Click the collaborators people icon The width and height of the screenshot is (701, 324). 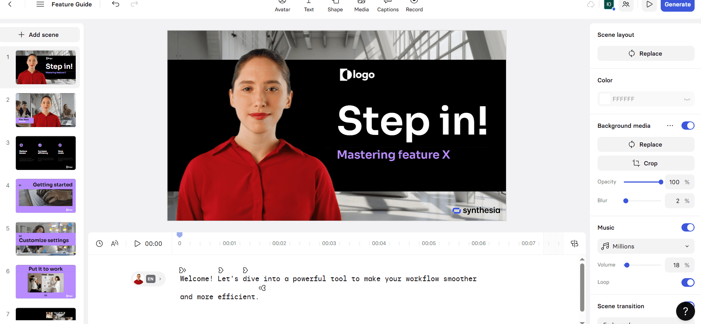pyautogui.click(x=626, y=5)
